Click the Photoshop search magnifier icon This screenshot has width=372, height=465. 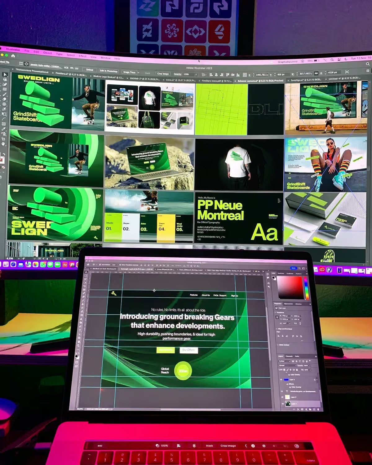click(x=299, y=268)
